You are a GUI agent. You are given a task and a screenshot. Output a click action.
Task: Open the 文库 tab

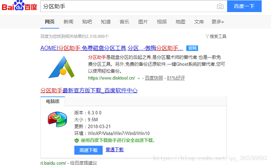199,22
